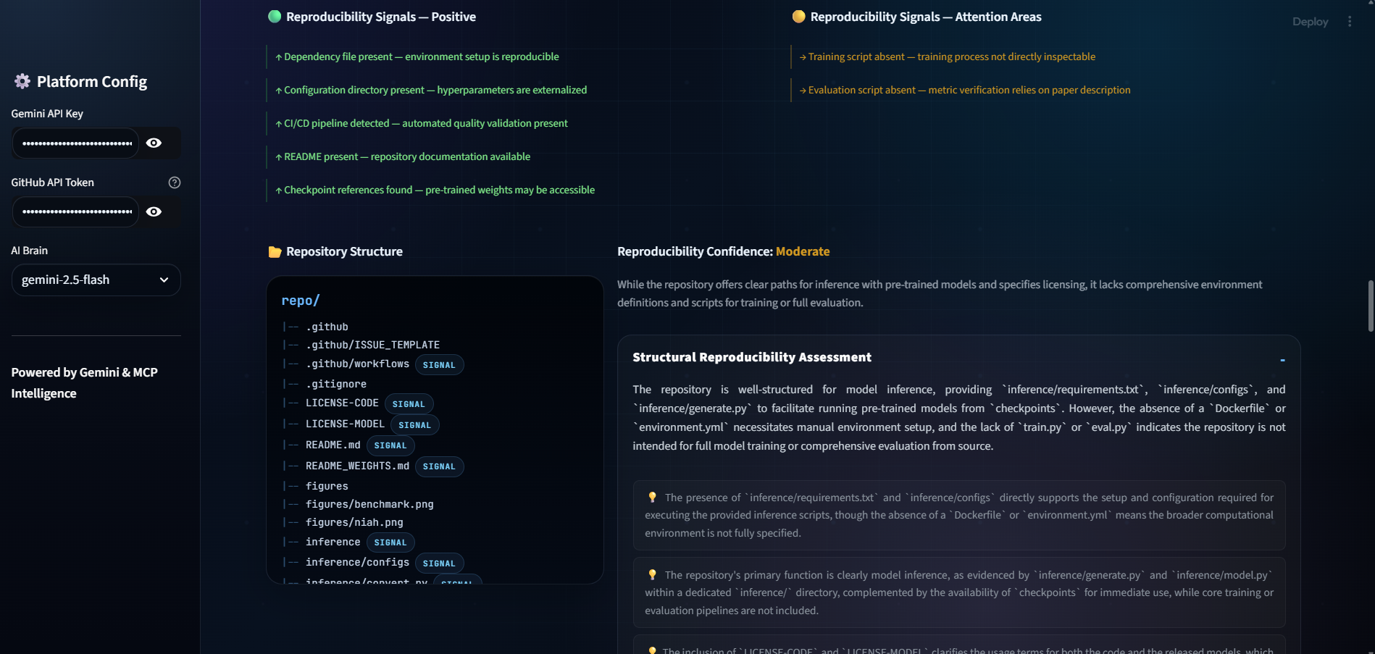Show the GitHub API Token using eye icon

154,211
